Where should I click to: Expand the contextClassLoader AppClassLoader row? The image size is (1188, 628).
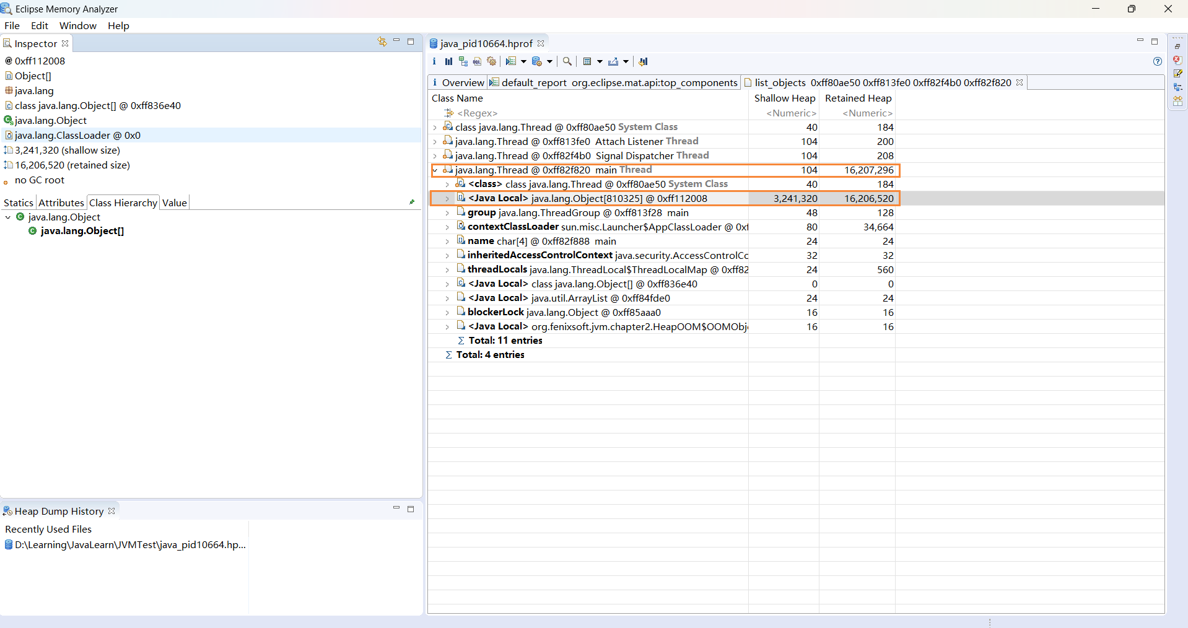(x=447, y=227)
